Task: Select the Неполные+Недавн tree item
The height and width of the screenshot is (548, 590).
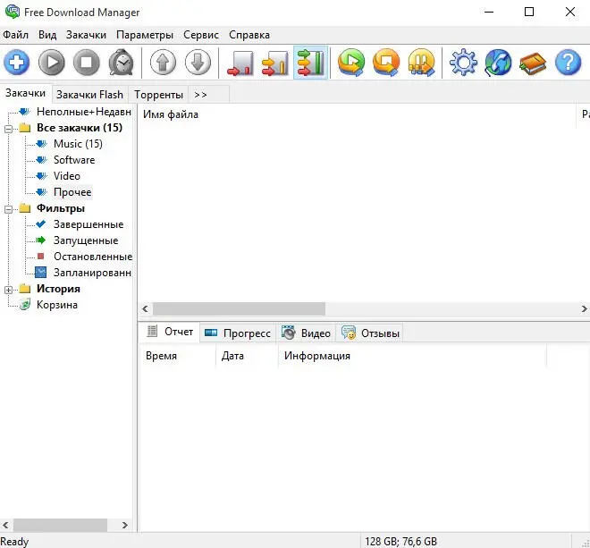Action: click(x=84, y=112)
